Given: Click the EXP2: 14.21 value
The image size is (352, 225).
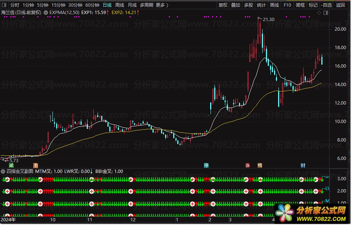Looking at the screenshot, I should coord(124,13).
